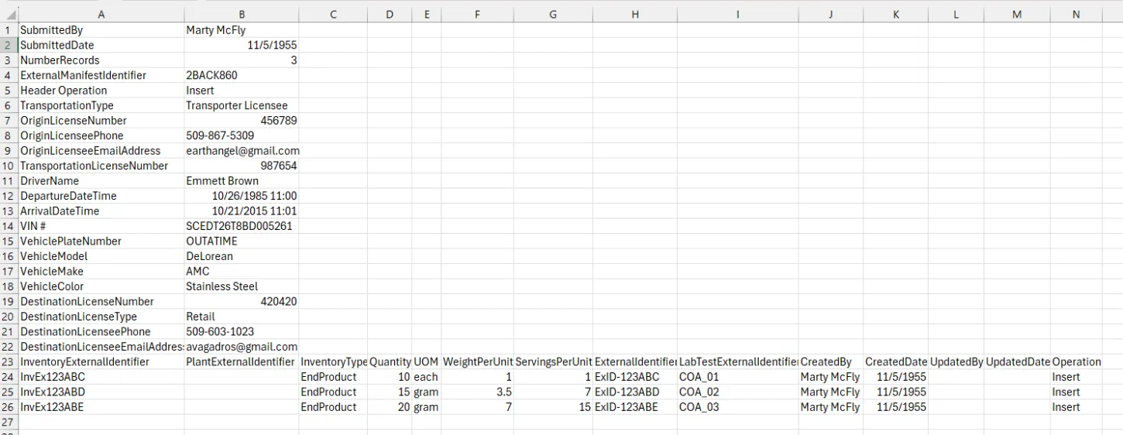This screenshot has width=1123, height=435.
Task: Select column H header
Action: click(634, 15)
